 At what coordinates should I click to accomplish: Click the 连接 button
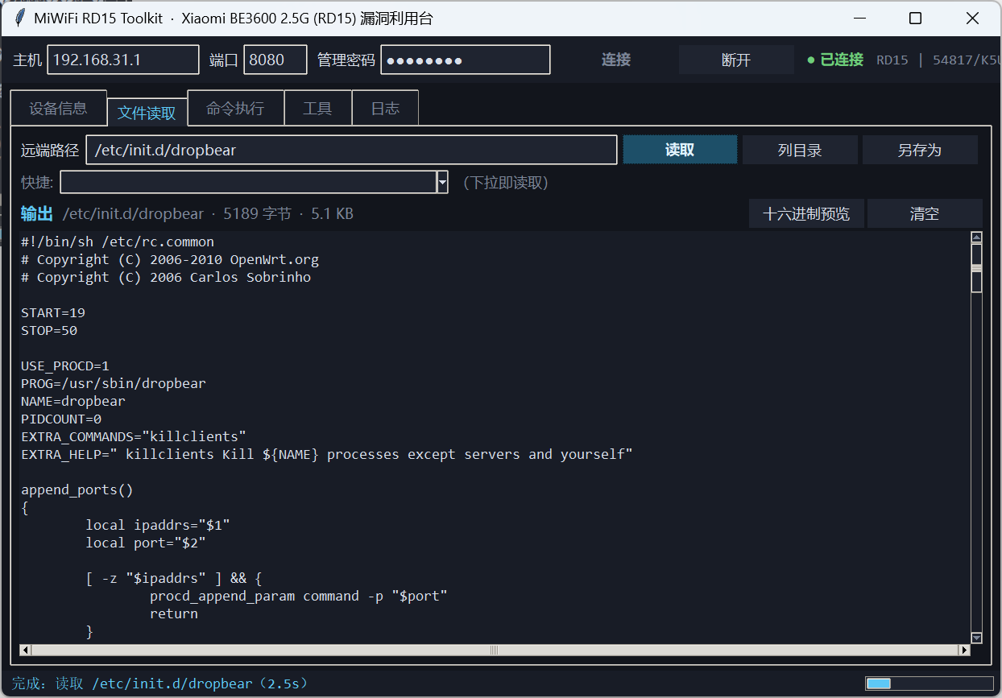(616, 60)
